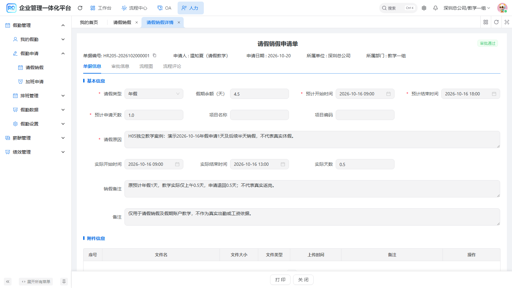Click calendar icon in 预计开始时间 field

(388, 94)
